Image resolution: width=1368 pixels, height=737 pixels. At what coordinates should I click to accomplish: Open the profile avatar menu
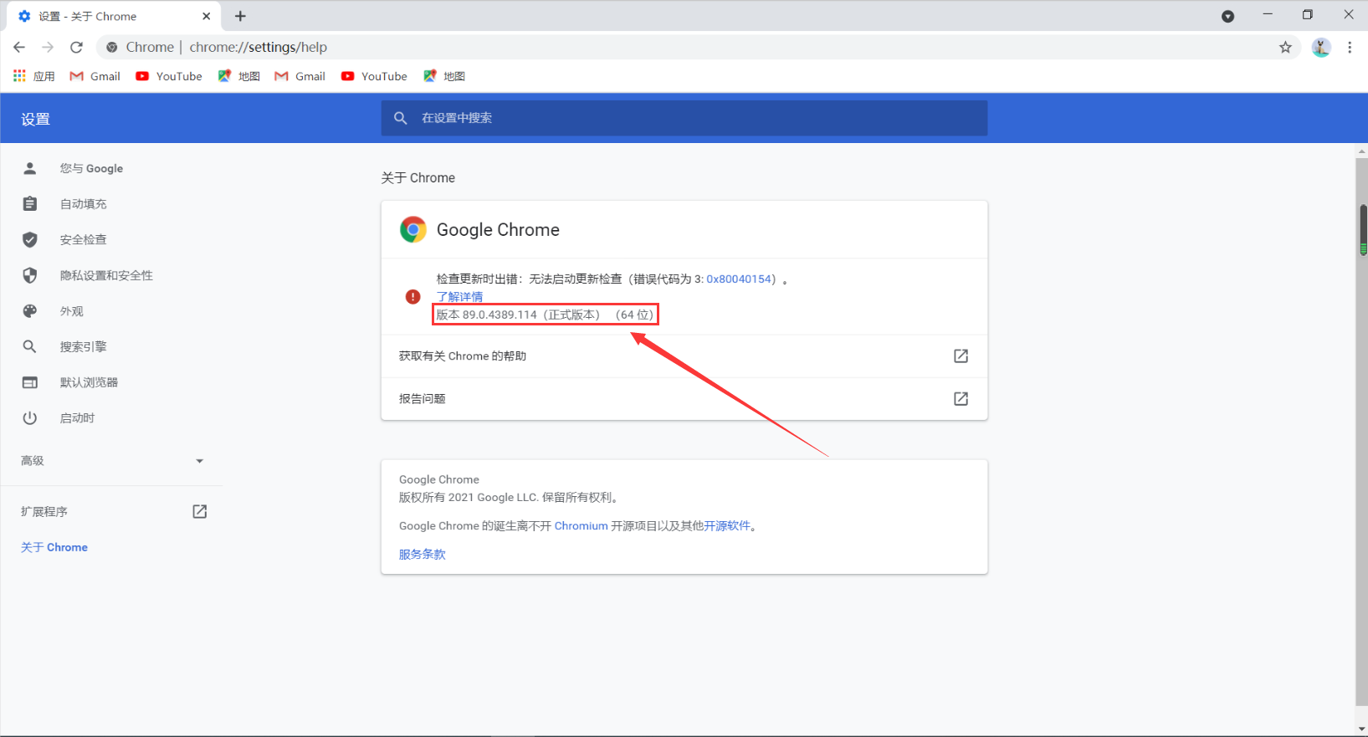coord(1321,48)
